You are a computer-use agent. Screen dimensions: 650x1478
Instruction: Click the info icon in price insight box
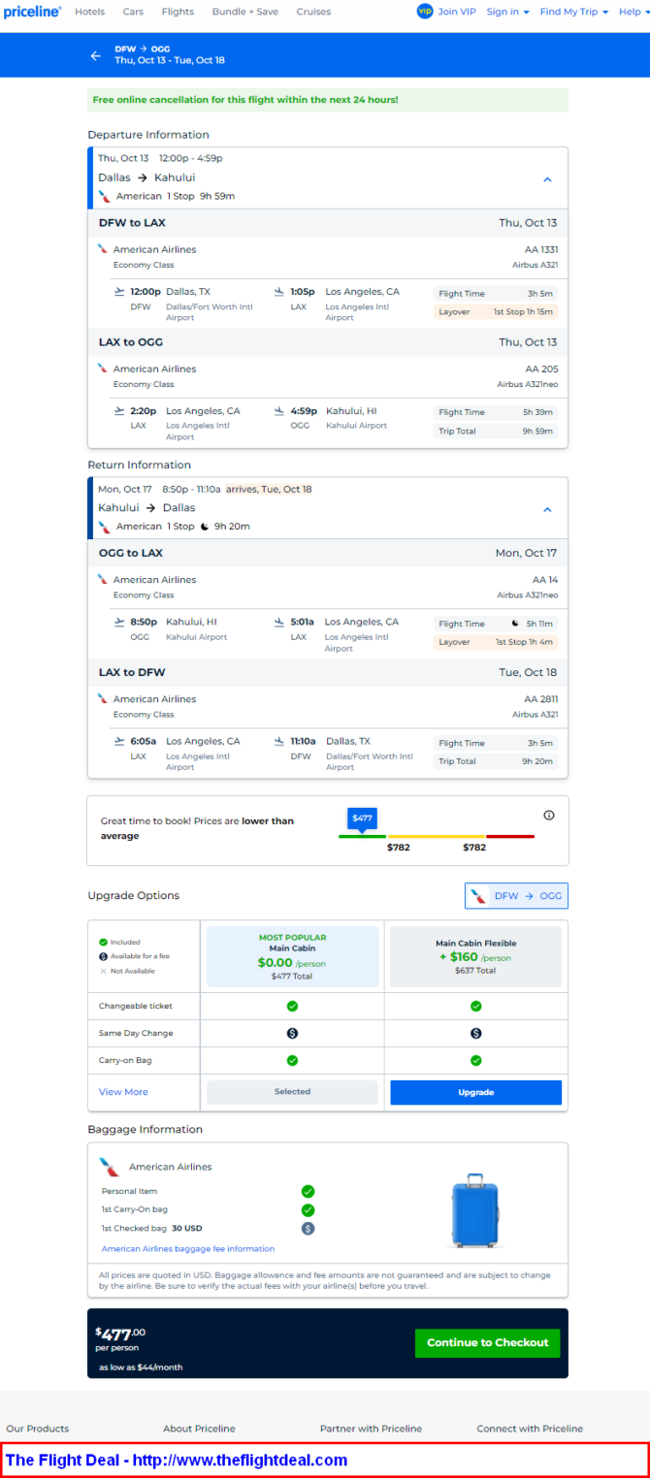[x=549, y=816]
